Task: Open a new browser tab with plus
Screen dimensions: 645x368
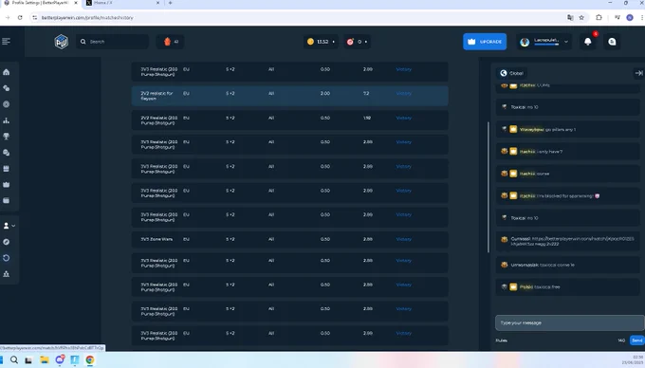Action: click(x=171, y=3)
